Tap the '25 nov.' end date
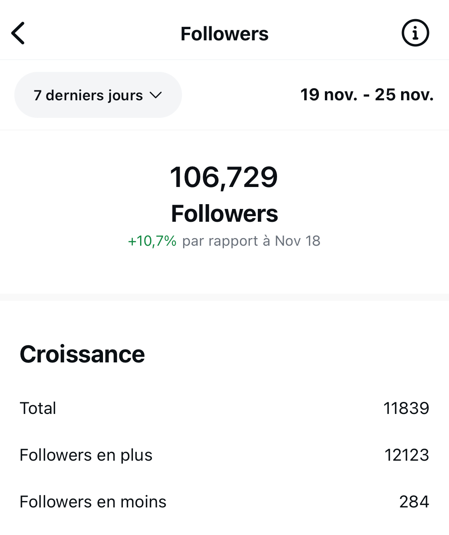 point(404,95)
